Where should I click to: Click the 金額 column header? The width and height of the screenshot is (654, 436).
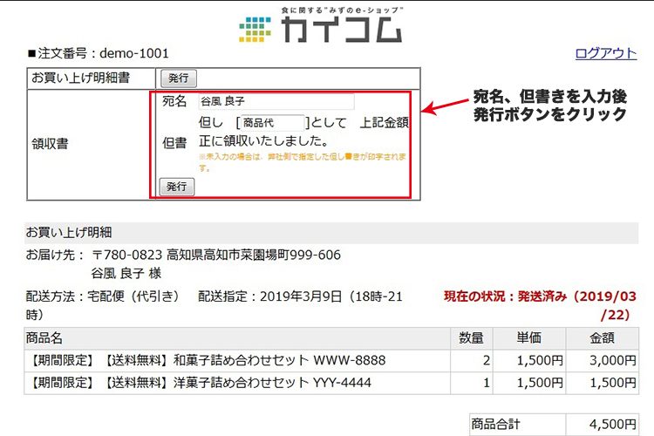[x=601, y=338]
